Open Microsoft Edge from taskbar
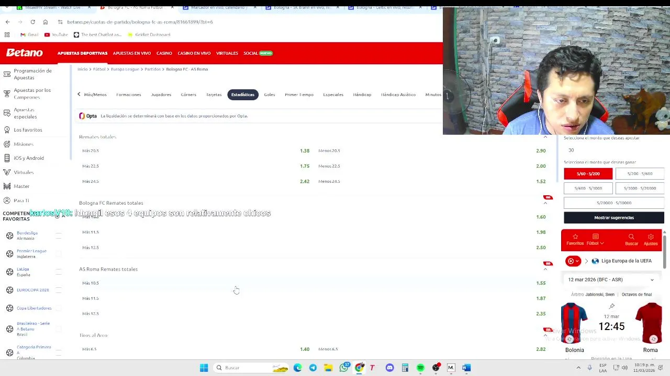The height and width of the screenshot is (376, 670). [x=297, y=368]
